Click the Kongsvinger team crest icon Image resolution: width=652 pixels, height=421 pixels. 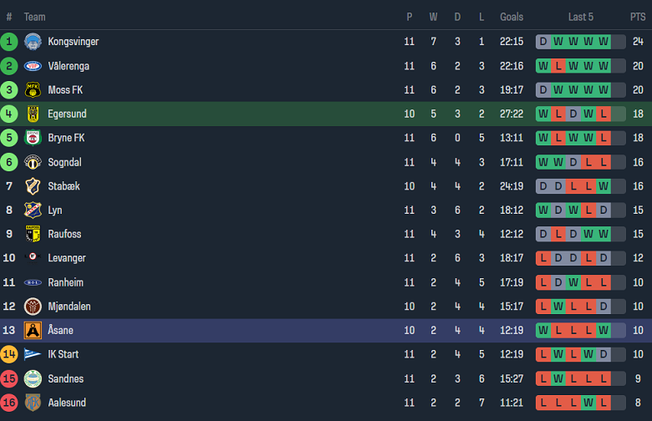click(33, 42)
